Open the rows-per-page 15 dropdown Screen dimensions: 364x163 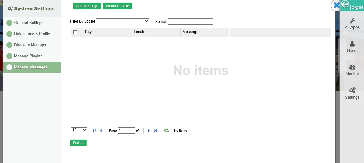point(79,130)
